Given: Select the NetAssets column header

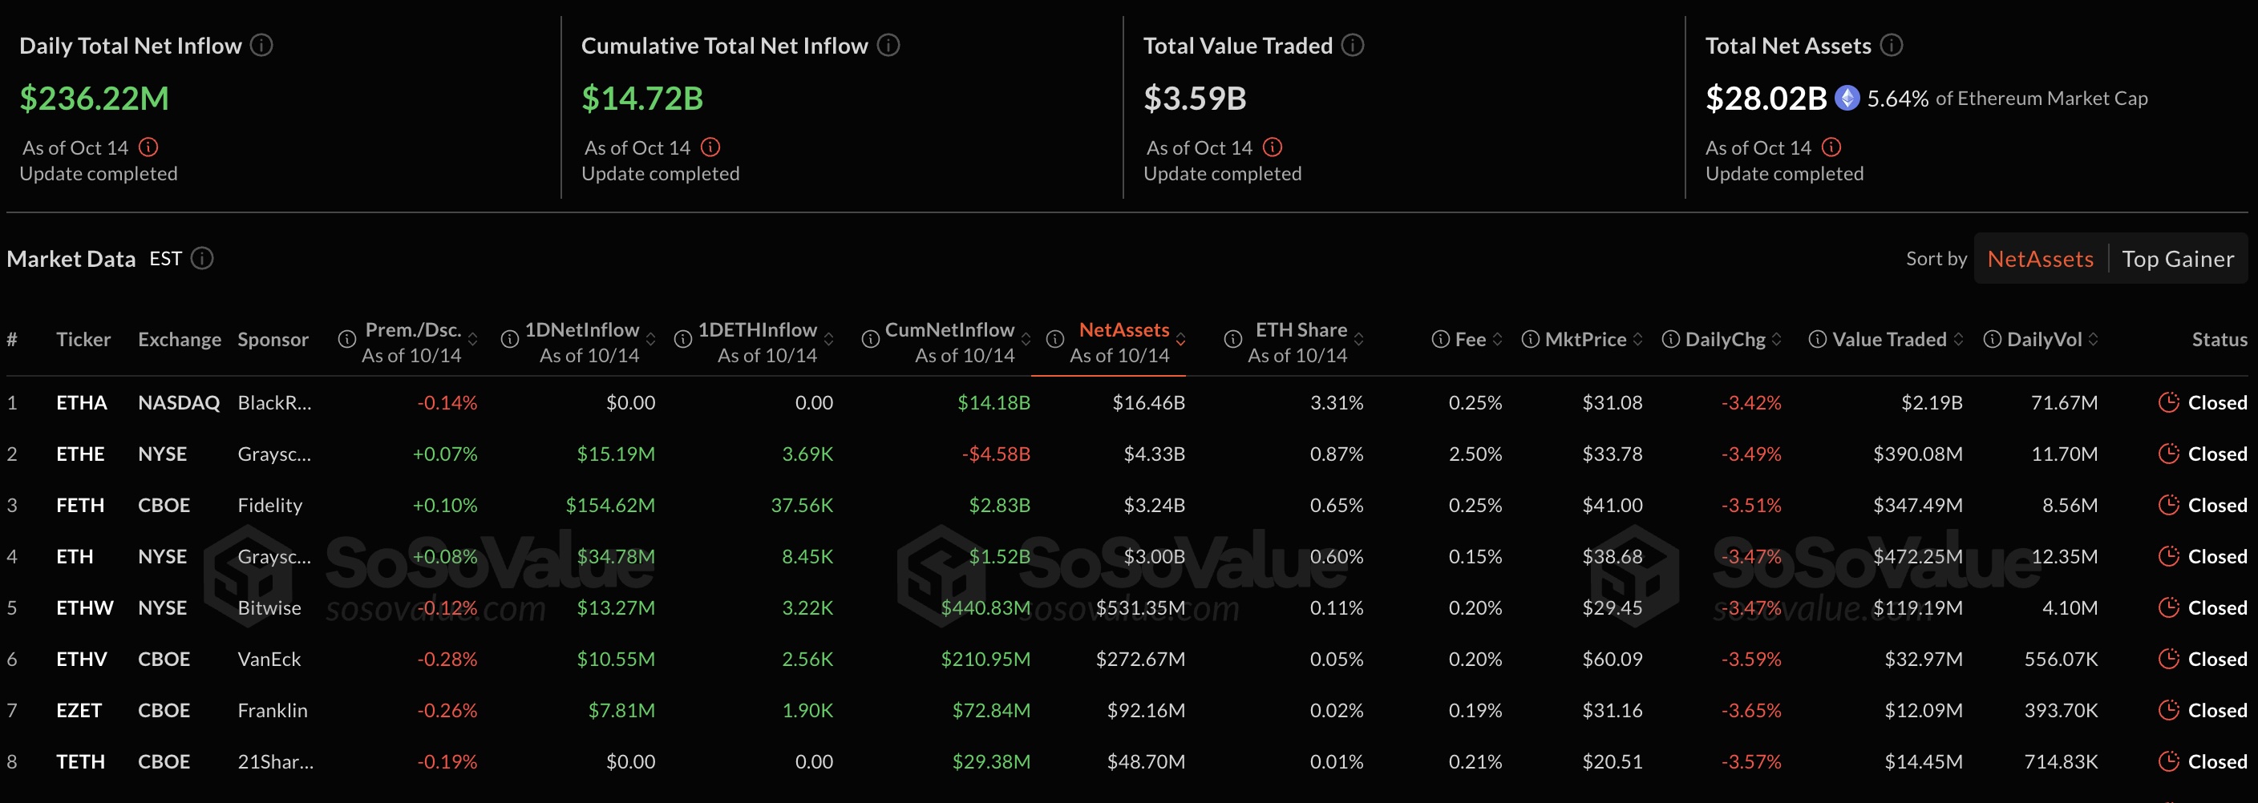Looking at the screenshot, I should pos(1123,330).
